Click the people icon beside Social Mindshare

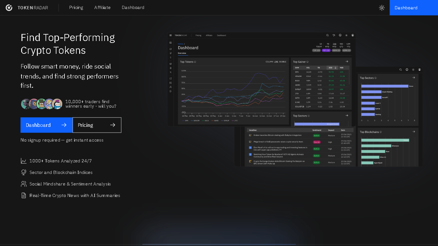[x=24, y=184]
